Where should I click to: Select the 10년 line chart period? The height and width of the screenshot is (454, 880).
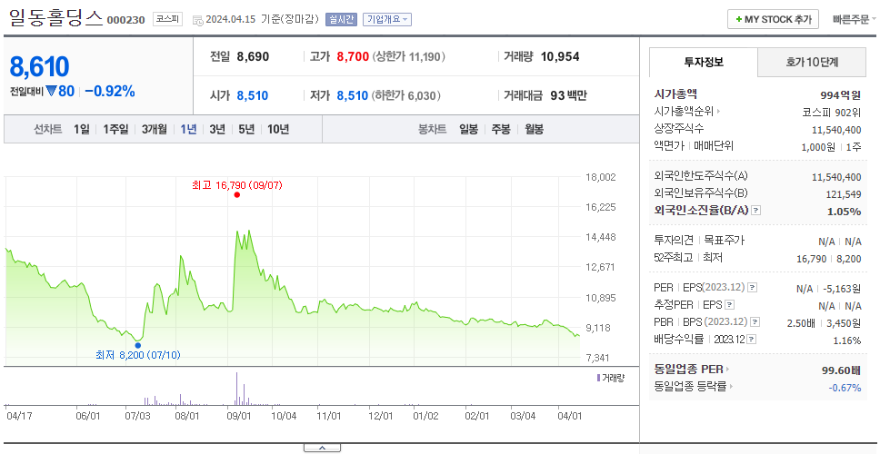tap(278, 130)
